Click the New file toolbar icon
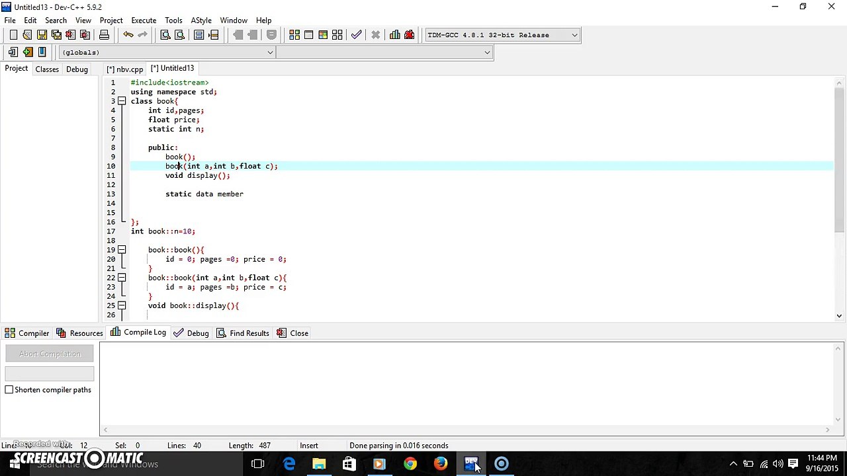Viewport: 847px width, 476px height. click(x=13, y=34)
